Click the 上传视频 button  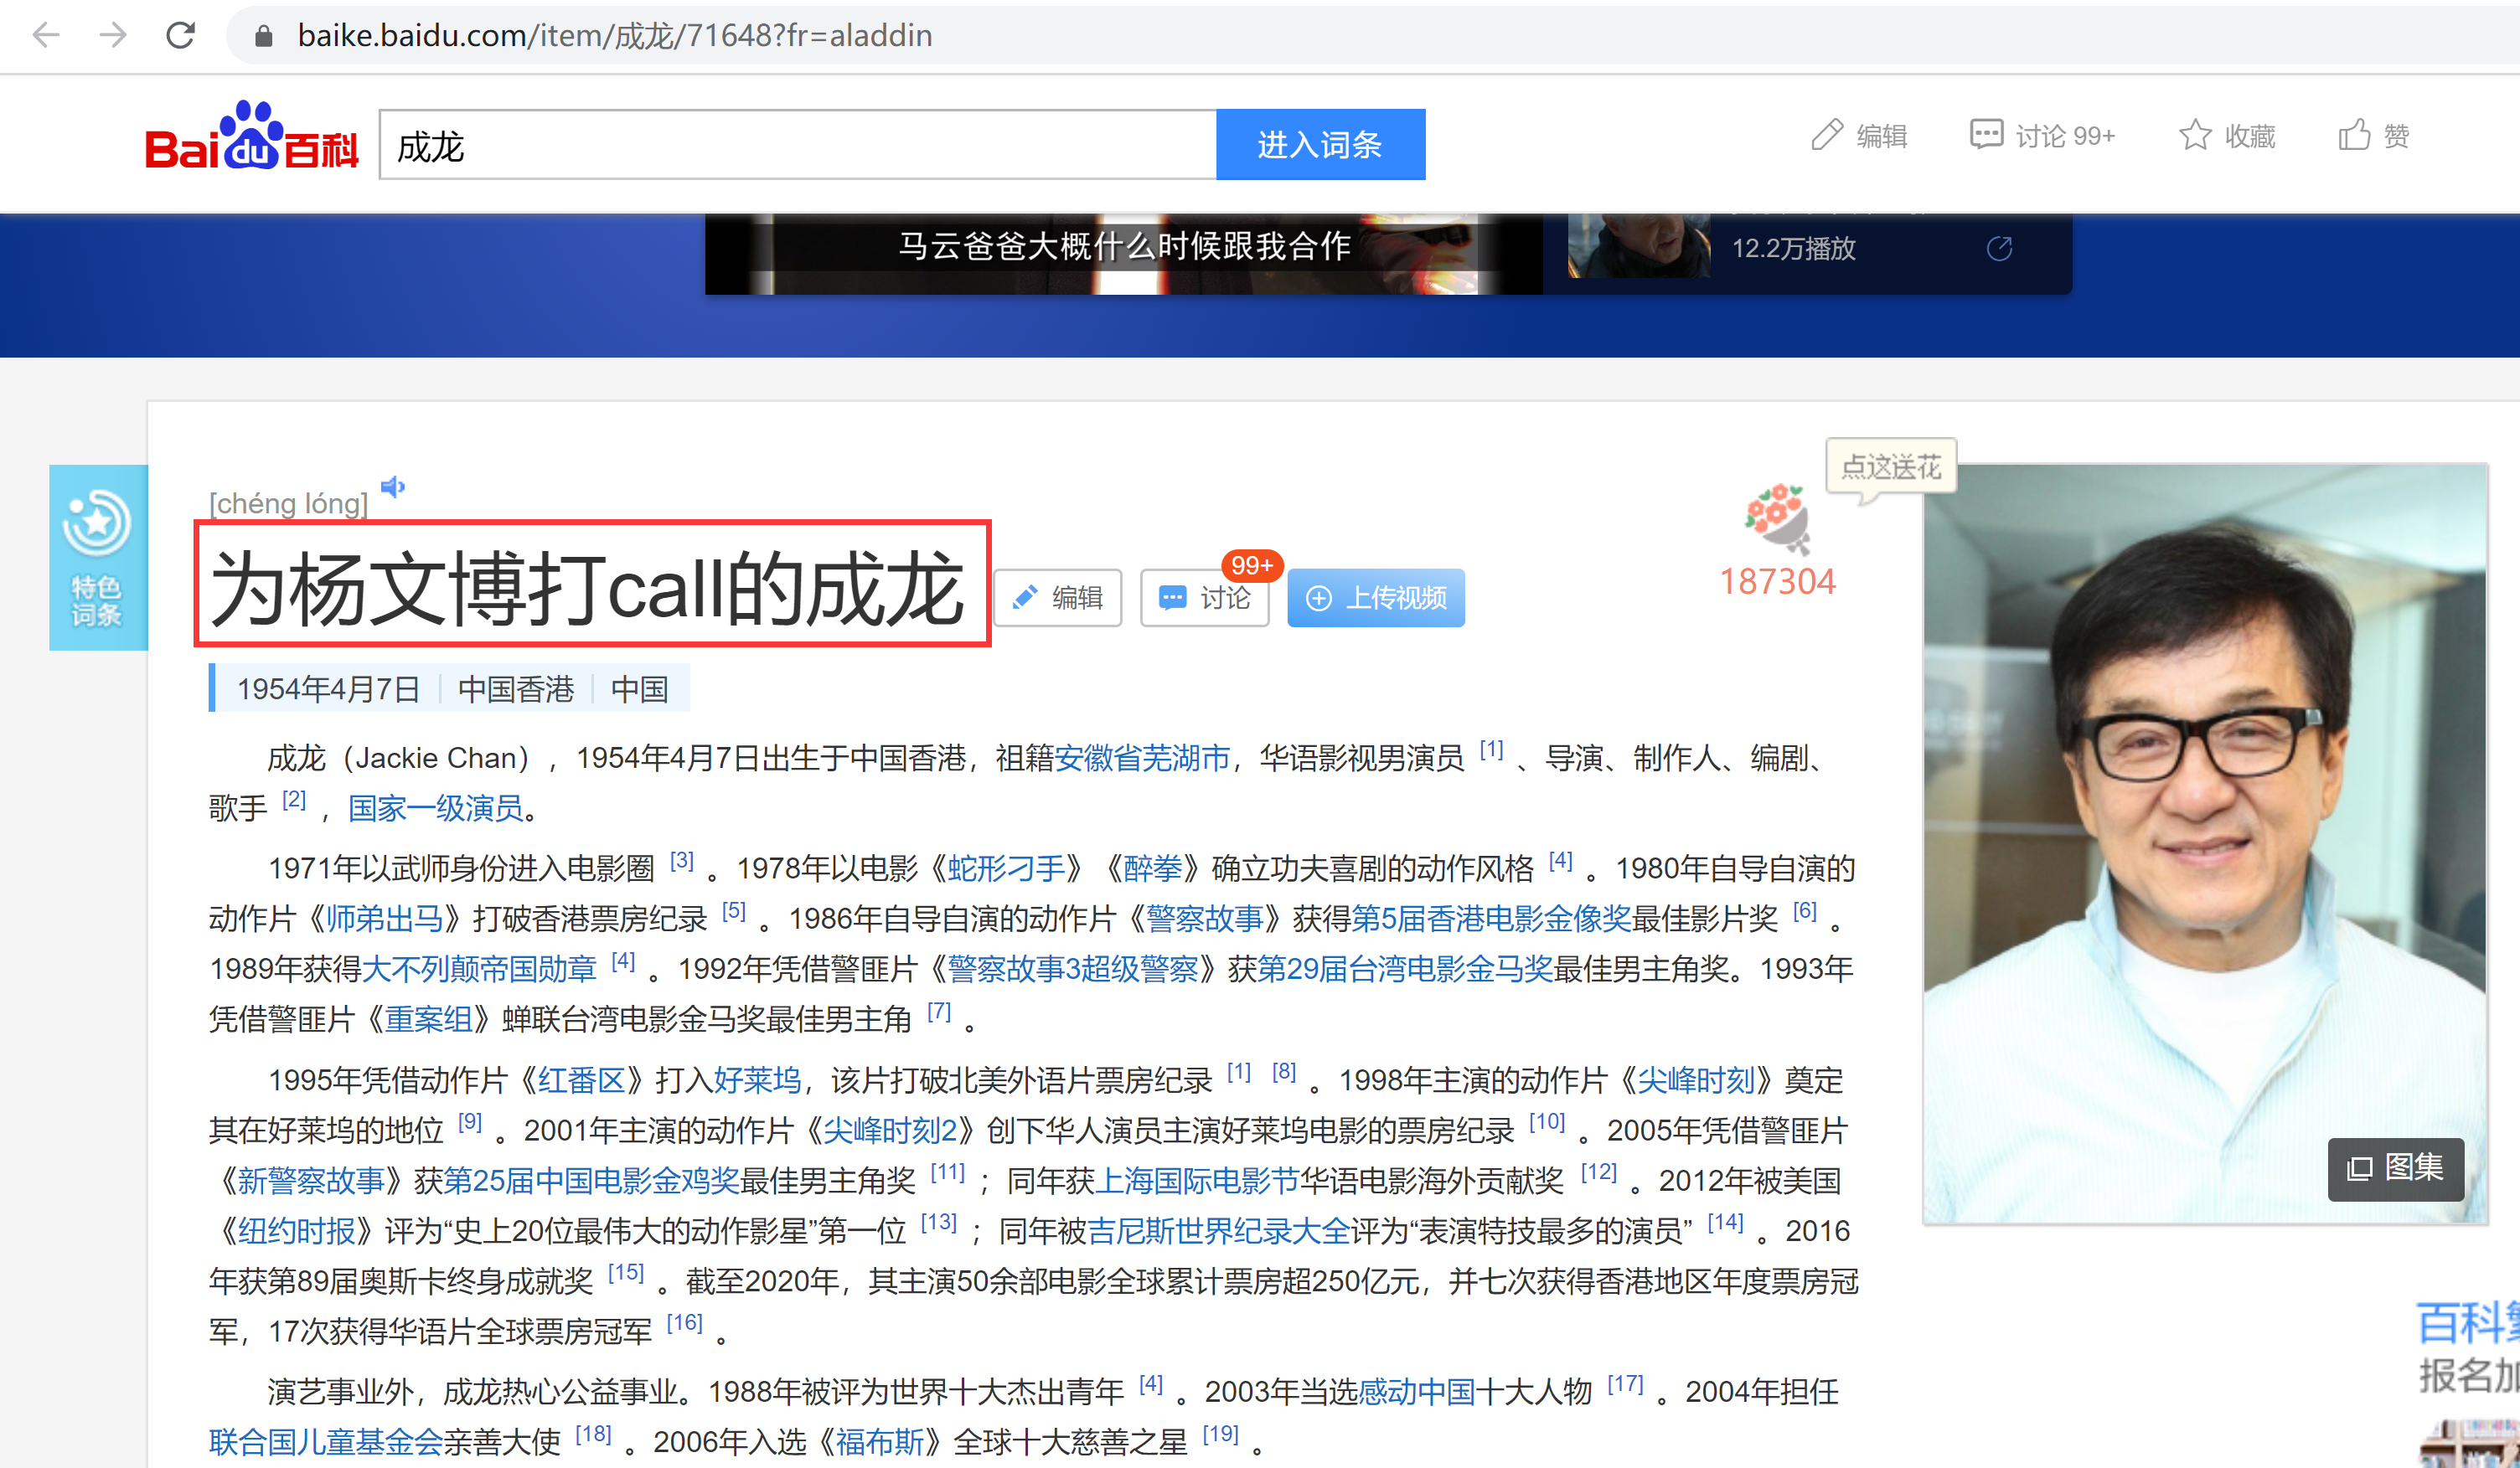pos(1376,598)
